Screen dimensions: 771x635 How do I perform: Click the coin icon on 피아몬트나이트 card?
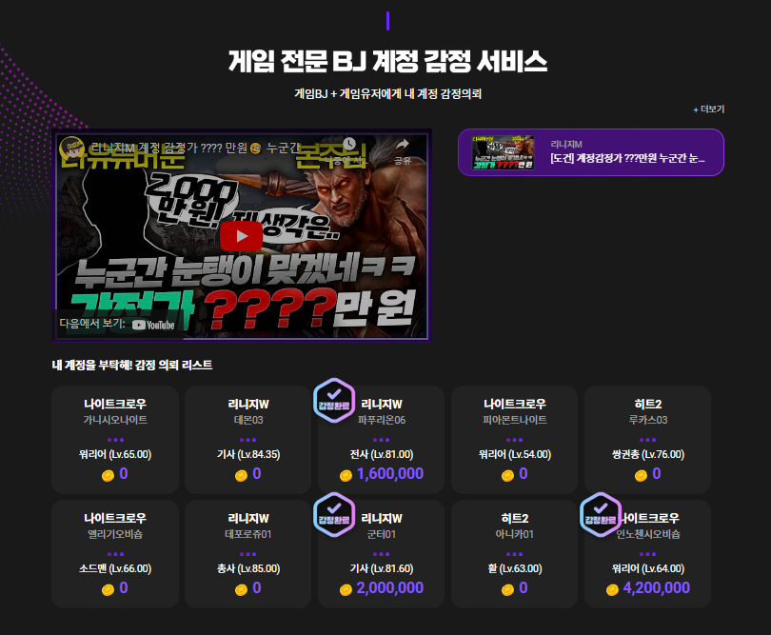click(507, 475)
